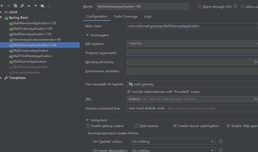Expand the Templates tree node
This screenshot has width=258, height=152.
[1, 78]
